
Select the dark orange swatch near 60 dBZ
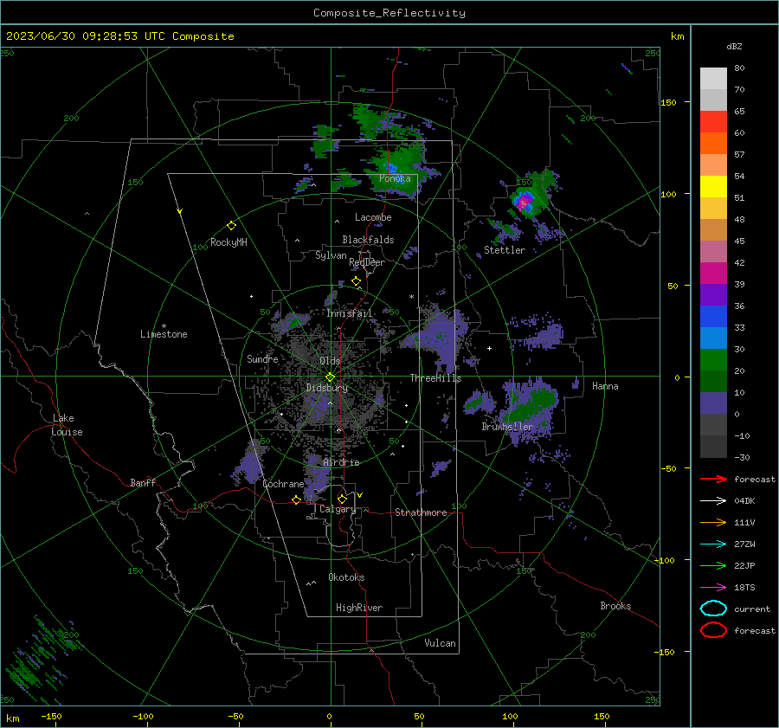(x=713, y=143)
